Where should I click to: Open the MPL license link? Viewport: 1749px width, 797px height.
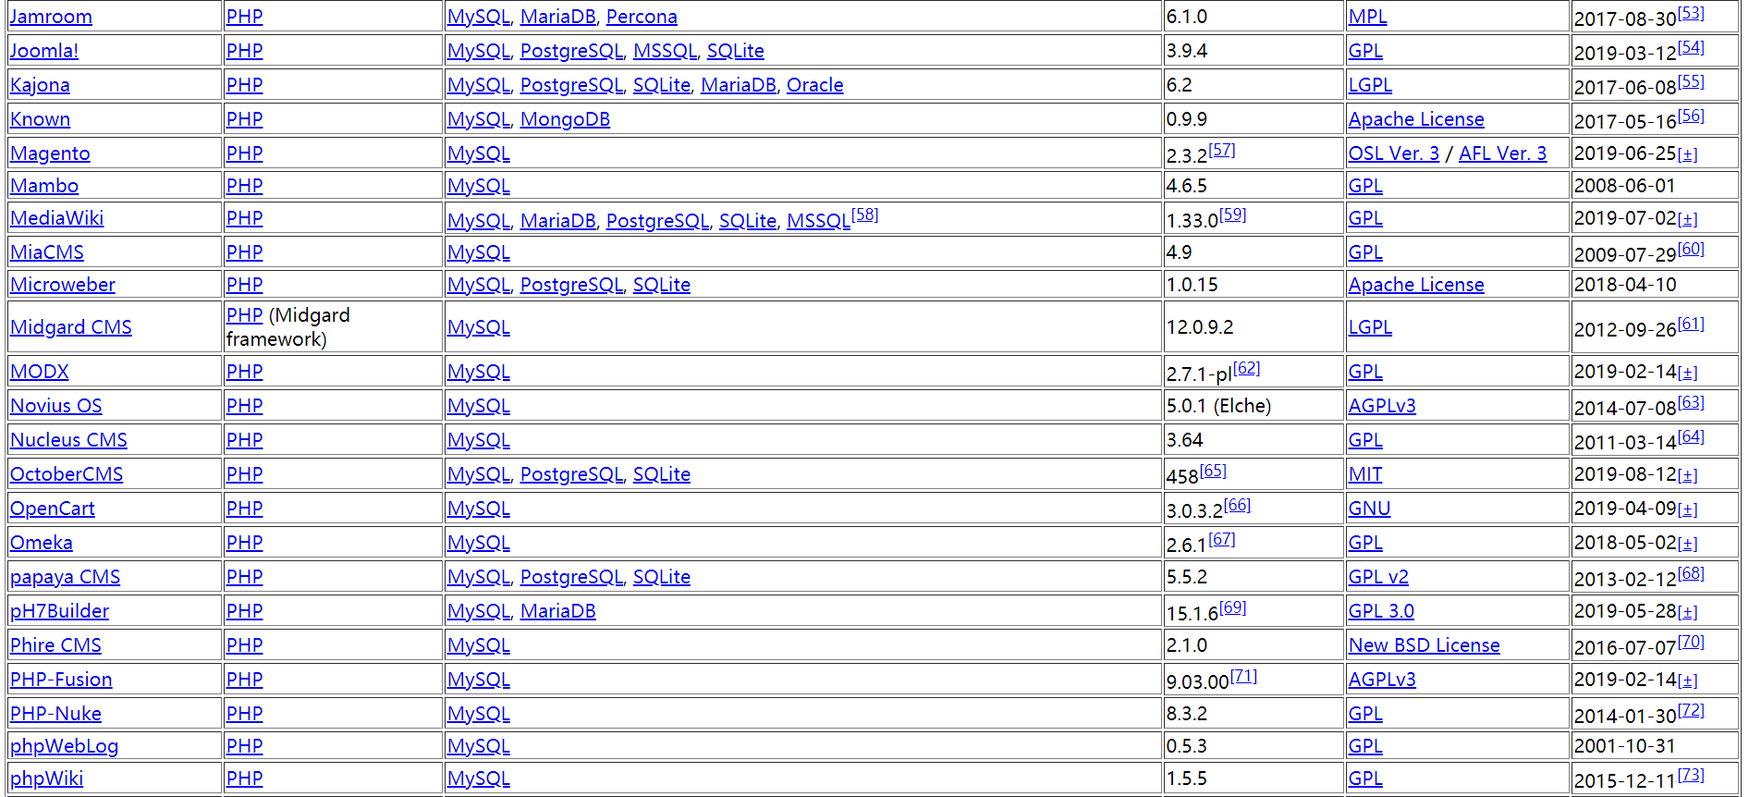pos(1367,17)
